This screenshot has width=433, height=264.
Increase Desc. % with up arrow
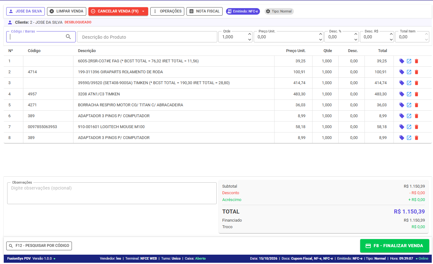tap(356, 34)
